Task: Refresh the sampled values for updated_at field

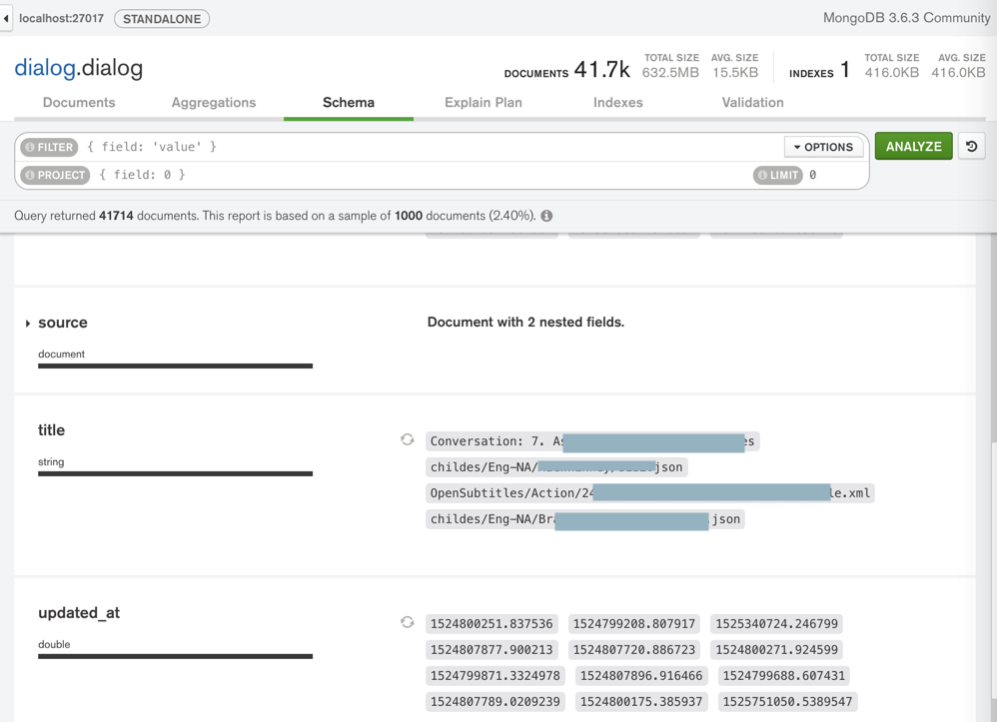Action: pos(408,622)
